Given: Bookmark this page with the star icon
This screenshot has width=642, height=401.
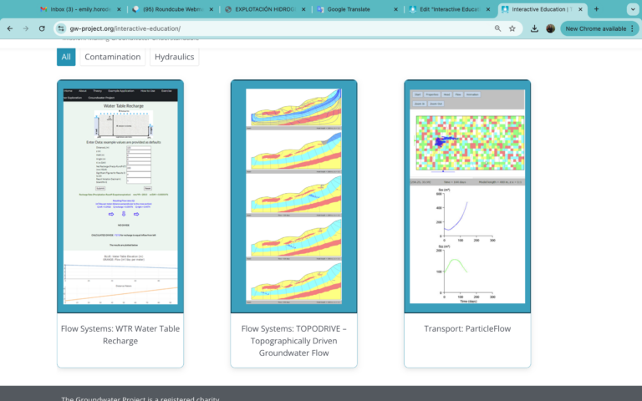Looking at the screenshot, I should (x=512, y=28).
